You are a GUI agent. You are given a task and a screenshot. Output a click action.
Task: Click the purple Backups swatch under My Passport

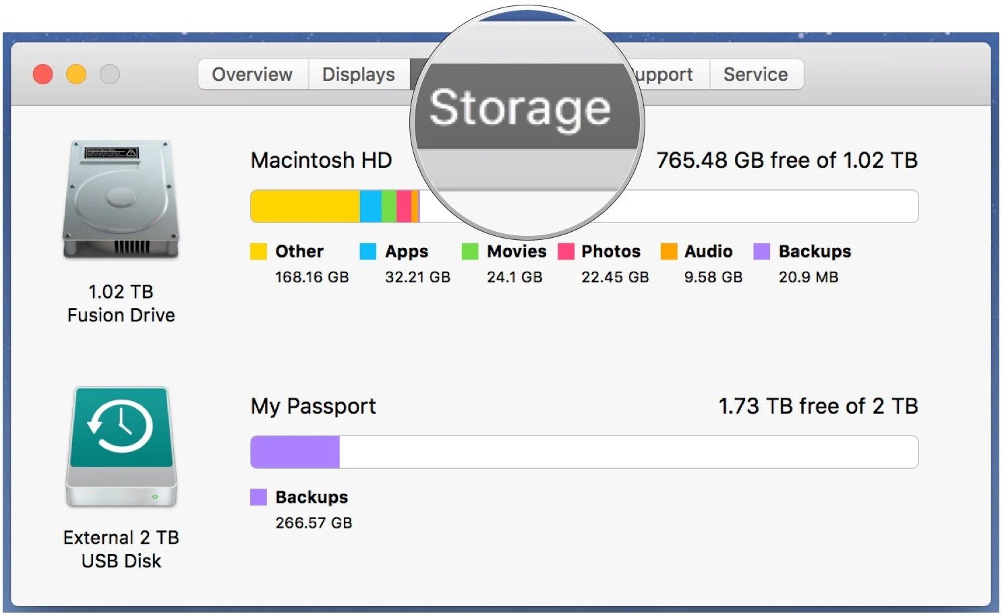coord(258,497)
